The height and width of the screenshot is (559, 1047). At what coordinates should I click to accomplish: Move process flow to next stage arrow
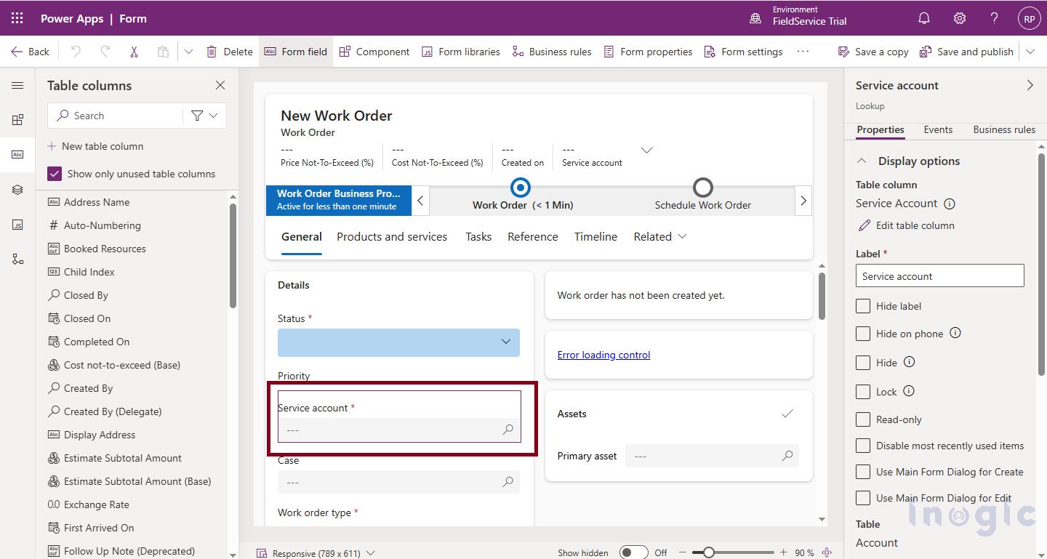(803, 201)
